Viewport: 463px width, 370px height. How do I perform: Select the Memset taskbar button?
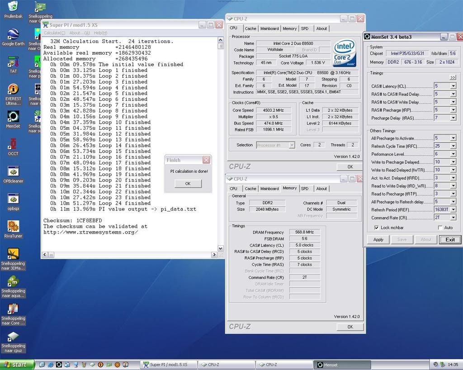(342, 365)
